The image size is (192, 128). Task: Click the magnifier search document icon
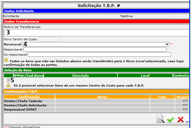pyautogui.click(x=161, y=119)
